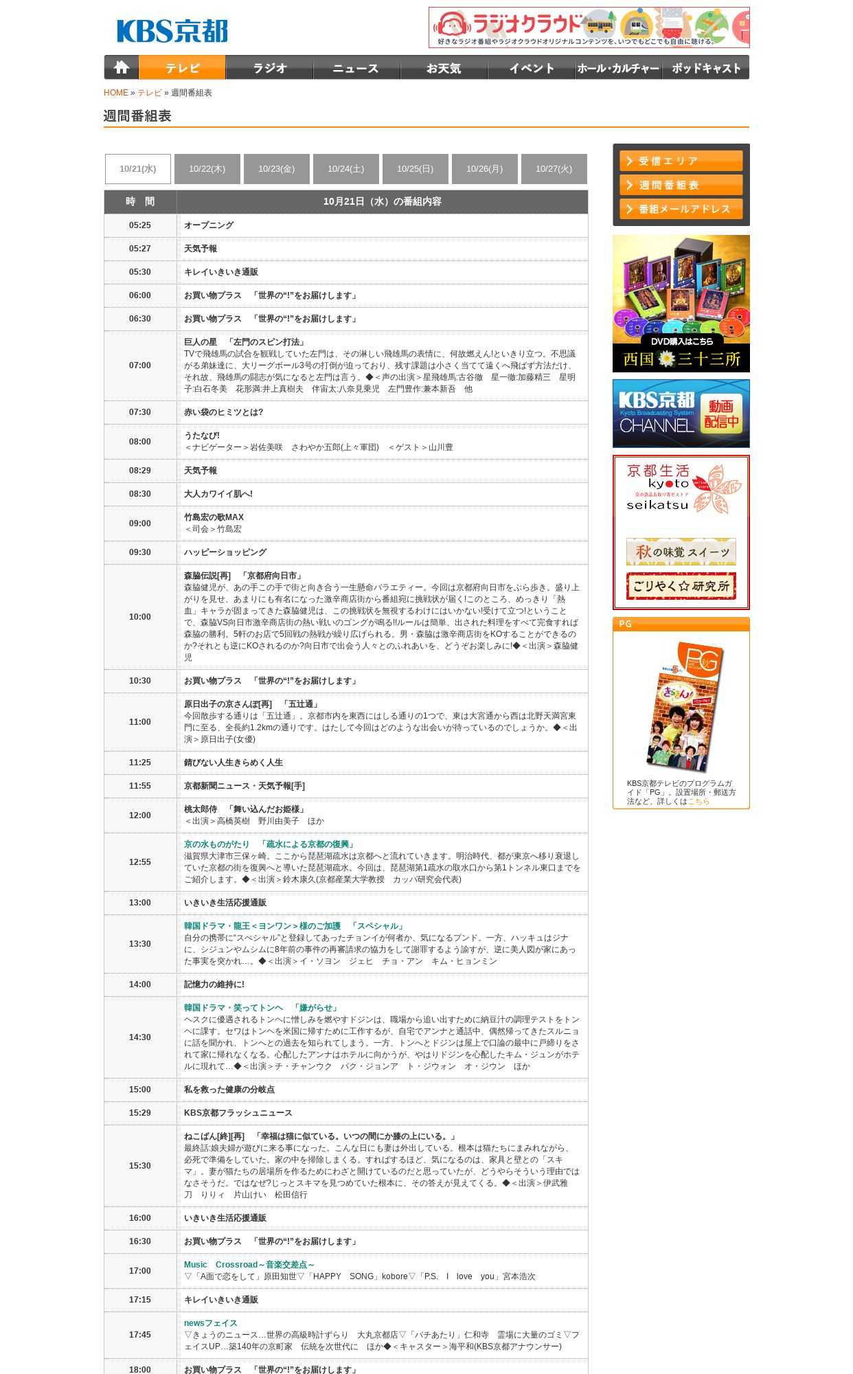
Task: Click the ごりやく☆研究所 banner
Action: (x=681, y=586)
